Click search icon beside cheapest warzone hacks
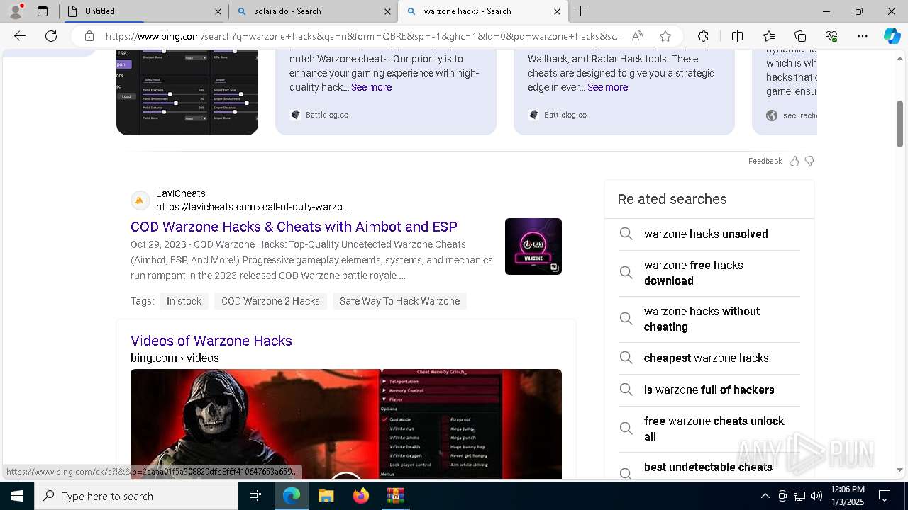908x510 pixels. pyautogui.click(x=626, y=358)
